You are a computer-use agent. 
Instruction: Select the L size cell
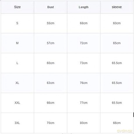click(17, 63)
